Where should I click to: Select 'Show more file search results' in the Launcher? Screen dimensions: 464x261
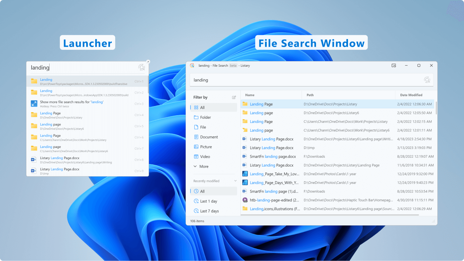pyautogui.click(x=87, y=104)
